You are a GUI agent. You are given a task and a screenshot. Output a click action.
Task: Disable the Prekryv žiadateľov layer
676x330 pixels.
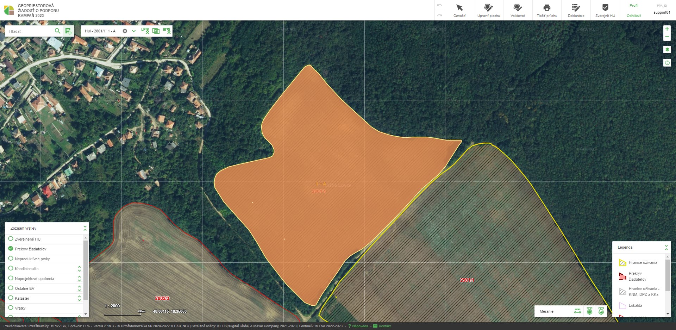[x=11, y=249]
